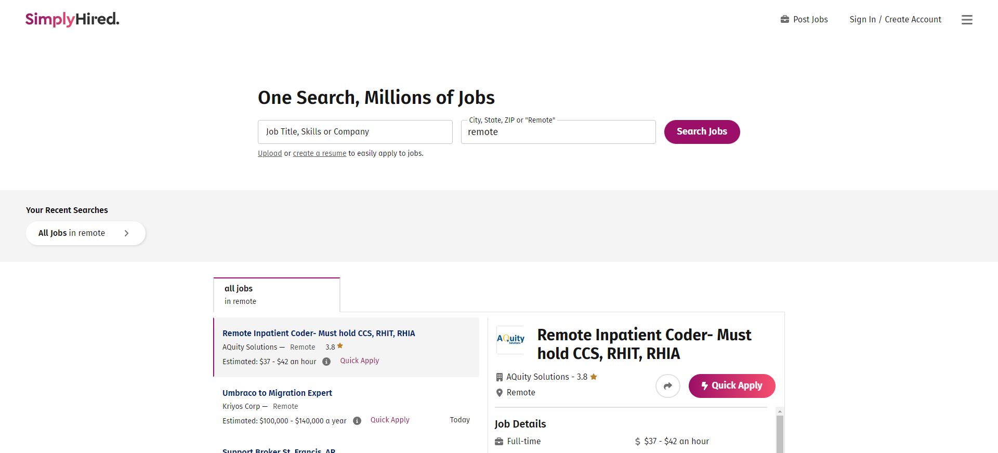Click the large Quick Apply button
The width and height of the screenshot is (998, 453).
tap(732, 386)
